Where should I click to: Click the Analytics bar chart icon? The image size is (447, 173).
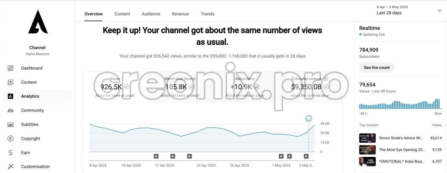[10, 96]
